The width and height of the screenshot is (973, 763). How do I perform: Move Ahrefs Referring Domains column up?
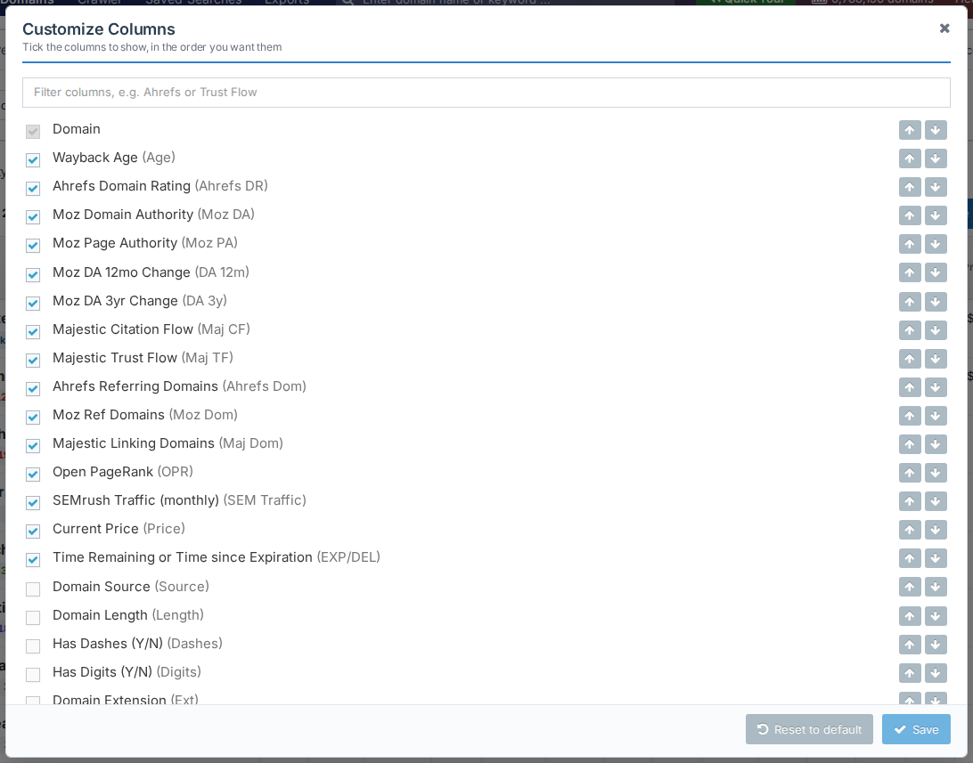(910, 387)
